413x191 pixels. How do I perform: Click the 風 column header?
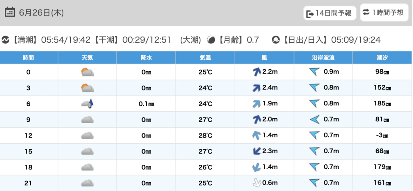[264, 58]
